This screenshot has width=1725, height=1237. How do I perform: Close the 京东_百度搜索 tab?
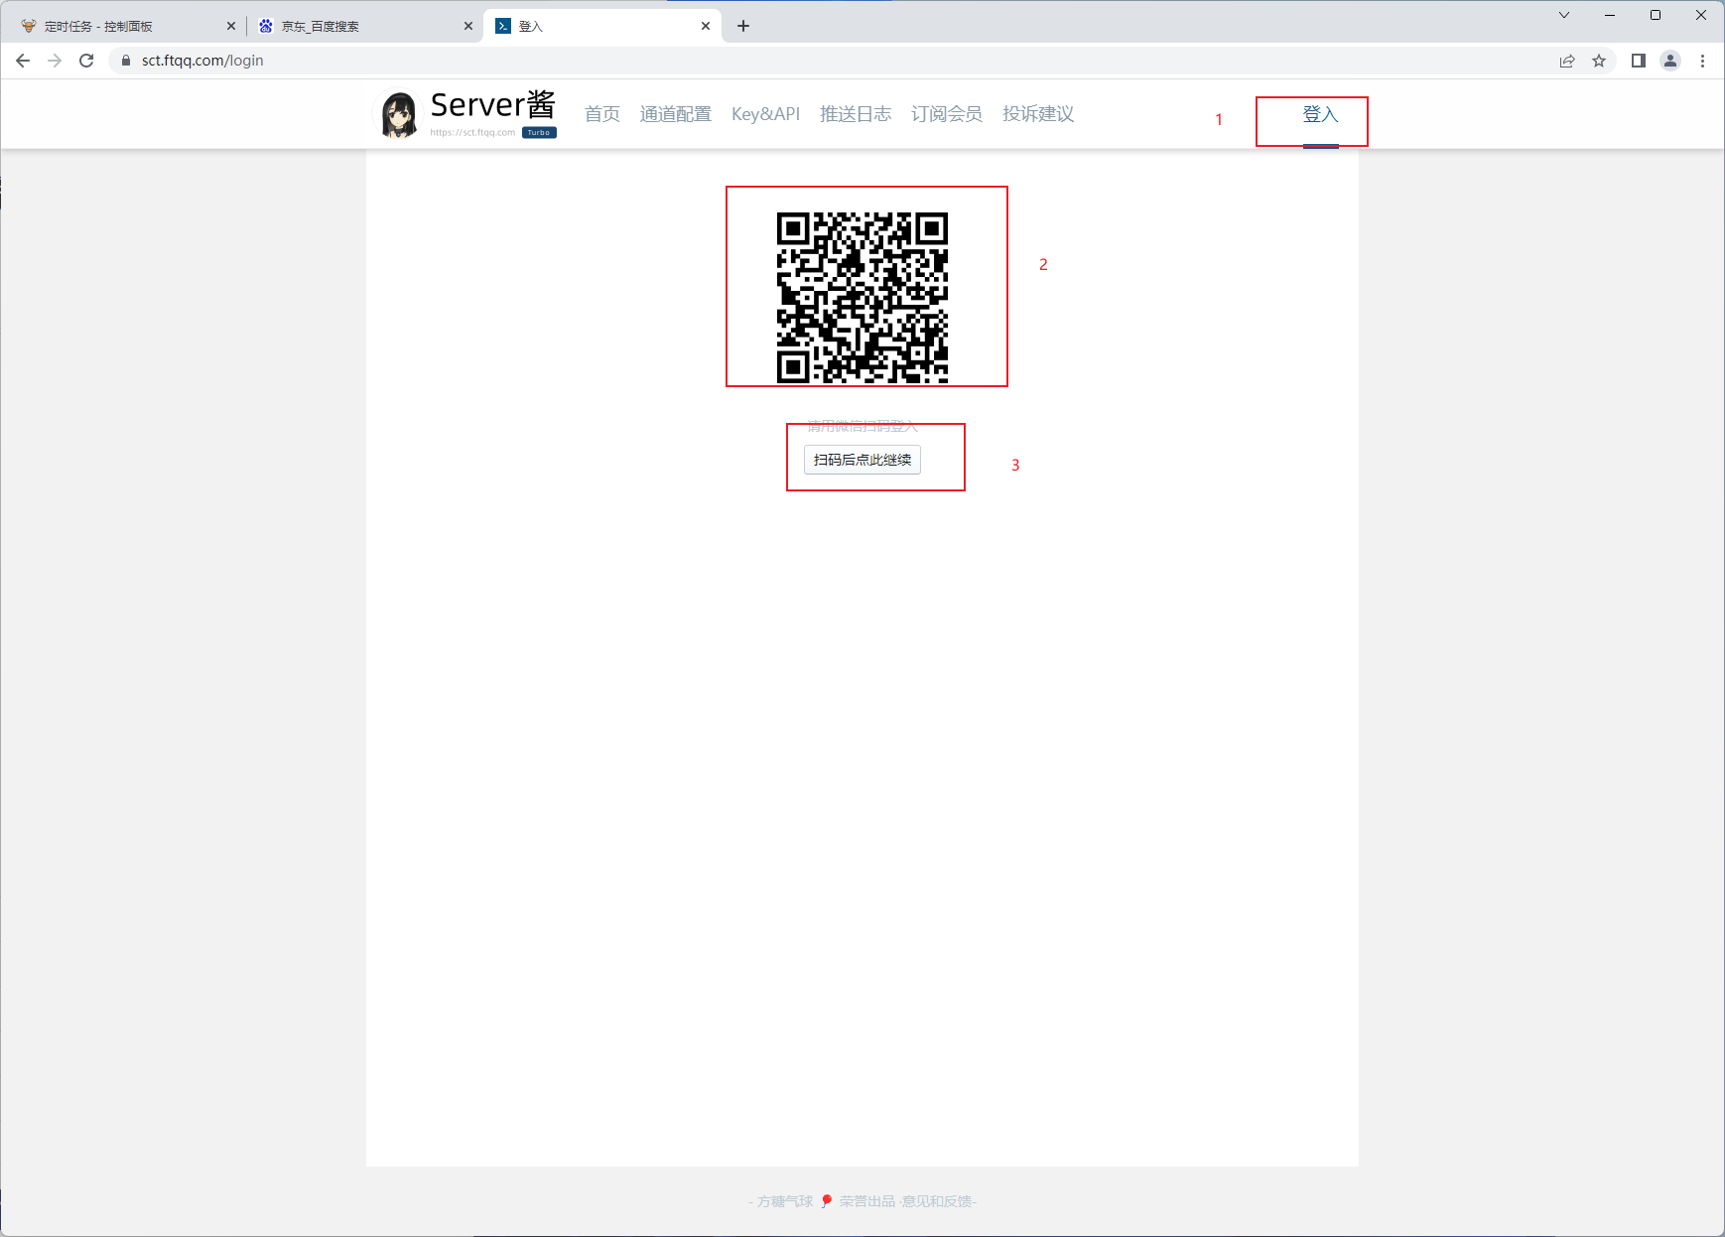468,27
